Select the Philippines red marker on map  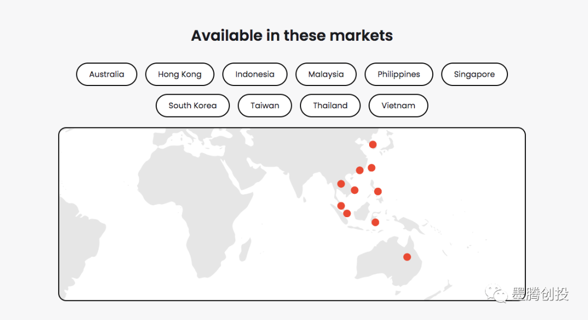click(378, 191)
